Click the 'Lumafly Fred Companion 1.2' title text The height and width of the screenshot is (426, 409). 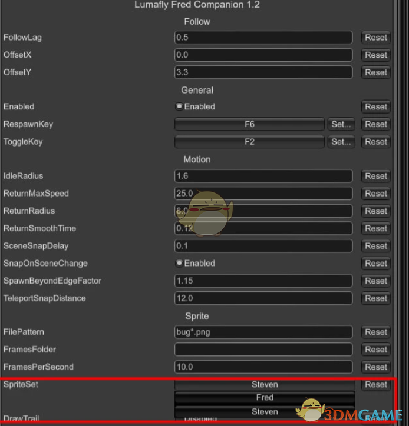point(197,5)
